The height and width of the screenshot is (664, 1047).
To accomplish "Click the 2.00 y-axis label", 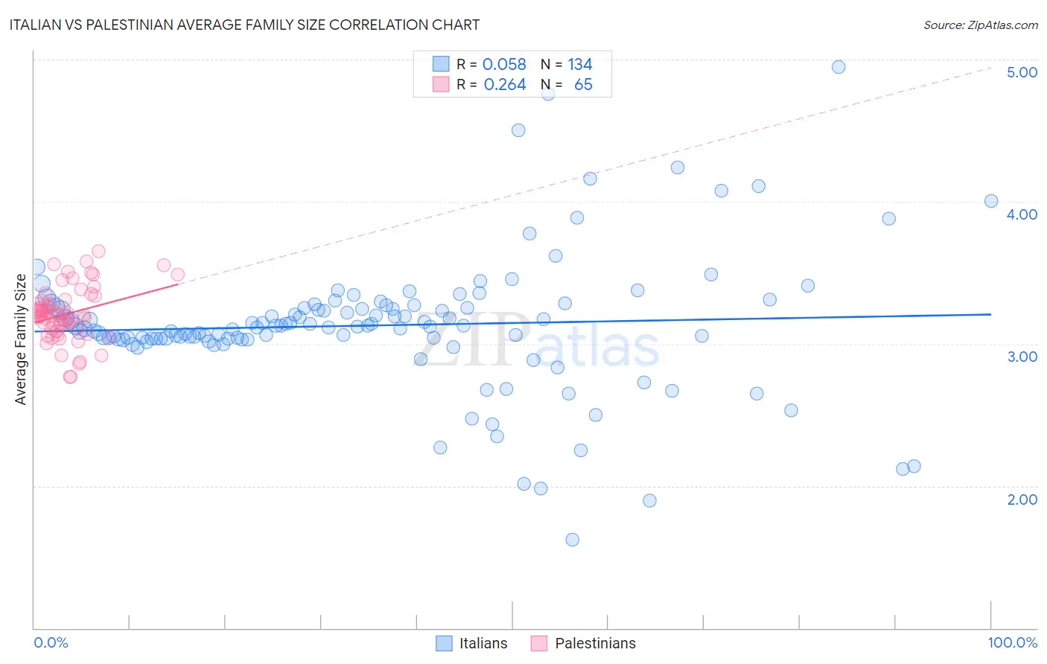I will click(x=1022, y=499).
